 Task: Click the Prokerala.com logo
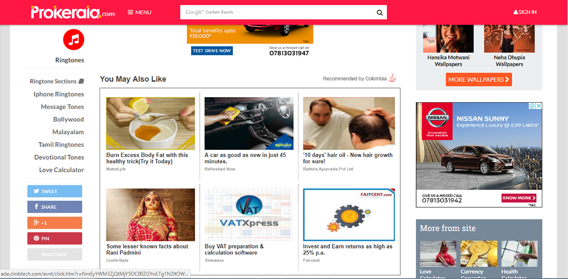click(73, 12)
